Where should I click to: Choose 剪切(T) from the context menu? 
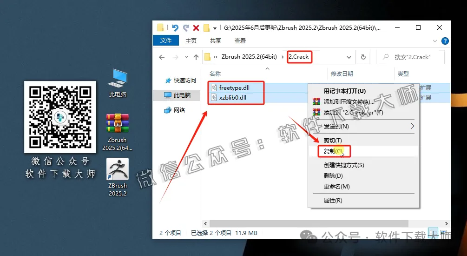click(364, 140)
